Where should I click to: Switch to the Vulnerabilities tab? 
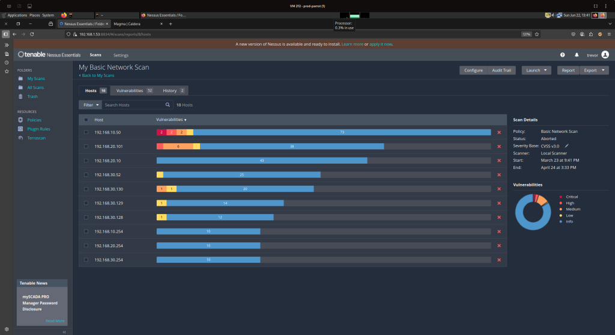tap(134, 91)
